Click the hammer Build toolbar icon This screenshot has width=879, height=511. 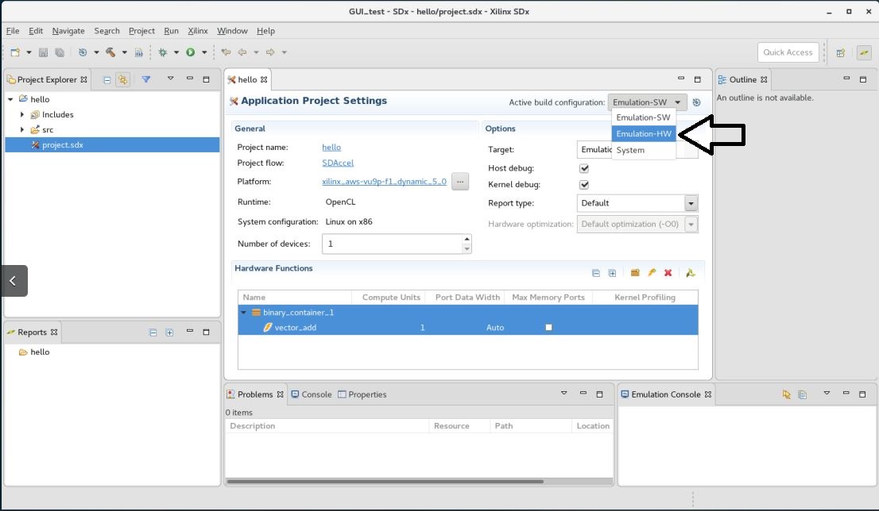pos(110,52)
